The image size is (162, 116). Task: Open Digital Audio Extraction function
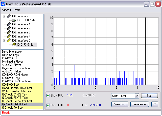(16, 68)
